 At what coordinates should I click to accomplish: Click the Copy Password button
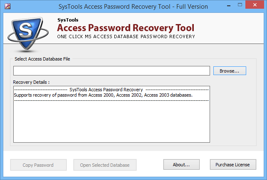[x=38, y=165]
